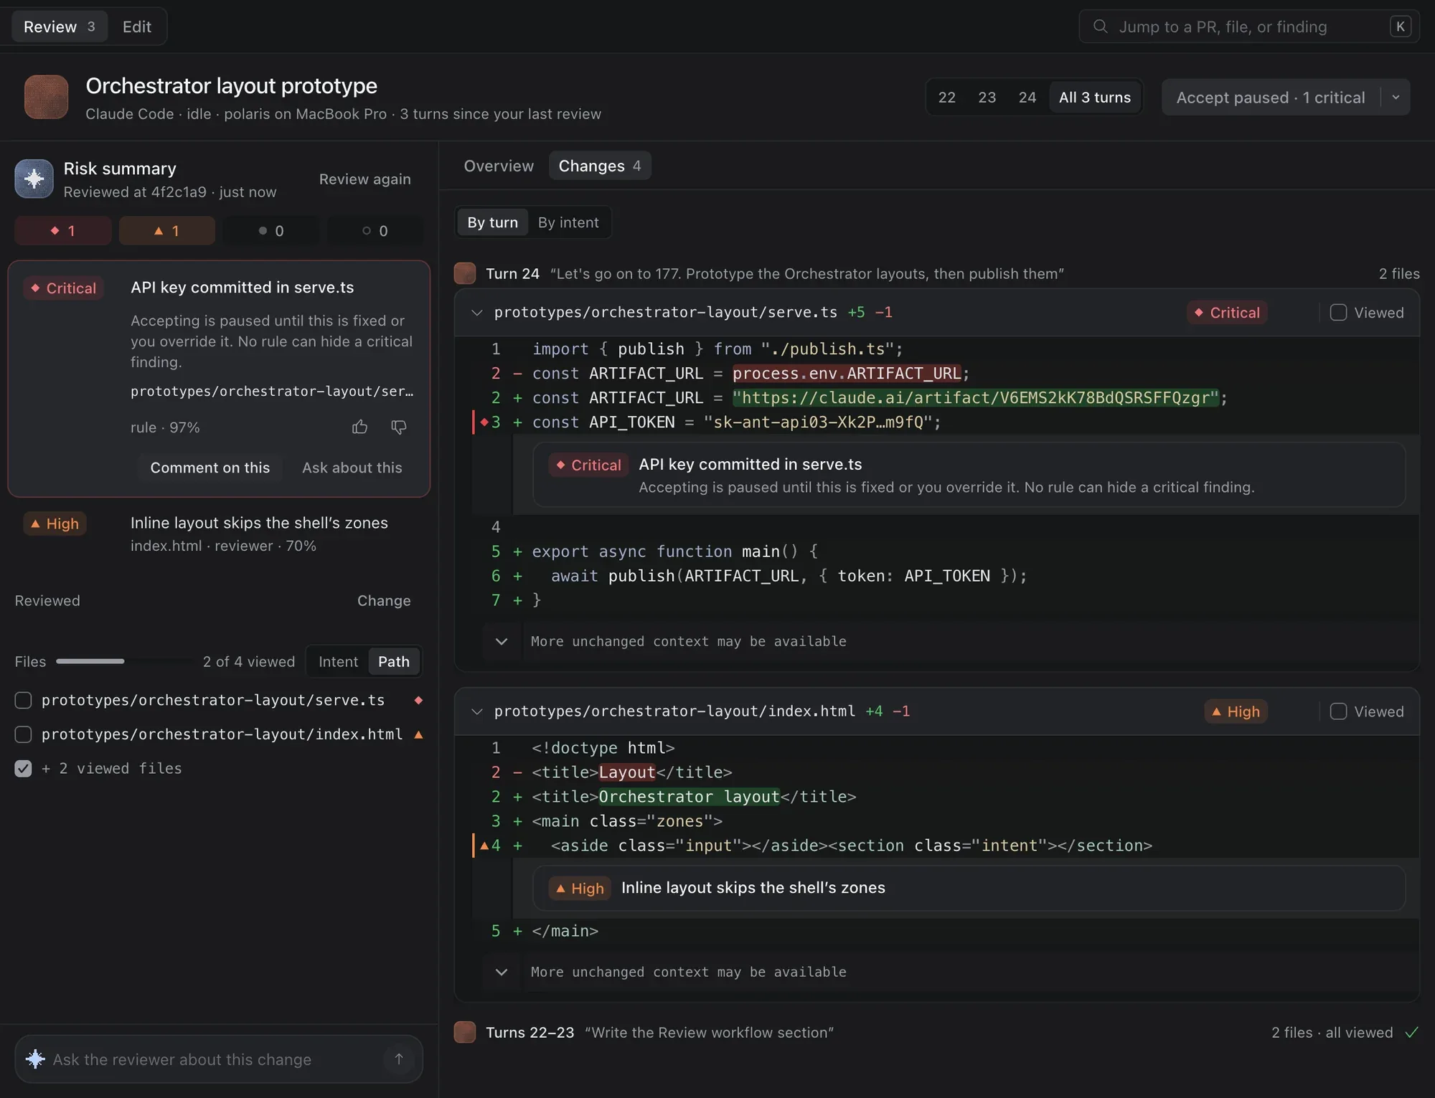Screen dimensions: 1435x1098
Task: Open the Edit tab
Action: (136, 27)
